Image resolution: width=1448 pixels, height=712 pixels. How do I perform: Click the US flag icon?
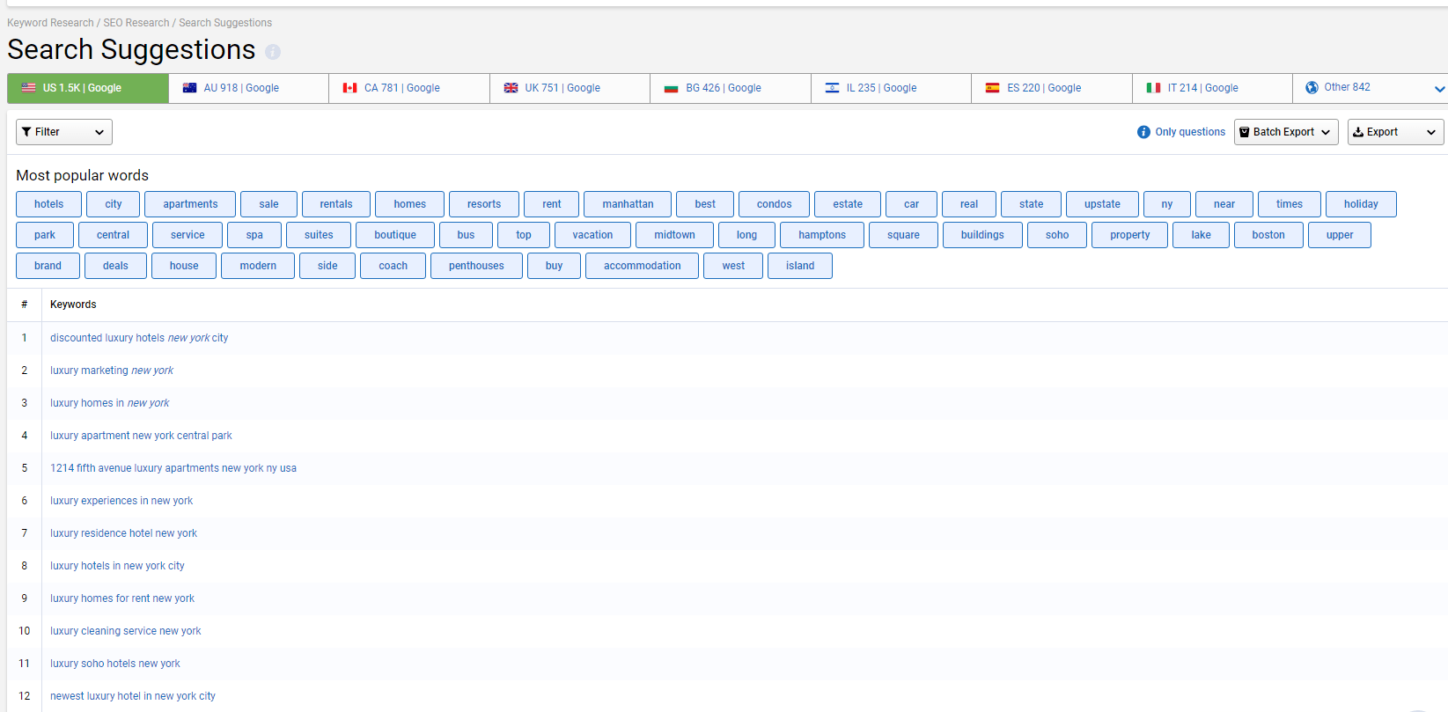[x=28, y=88]
